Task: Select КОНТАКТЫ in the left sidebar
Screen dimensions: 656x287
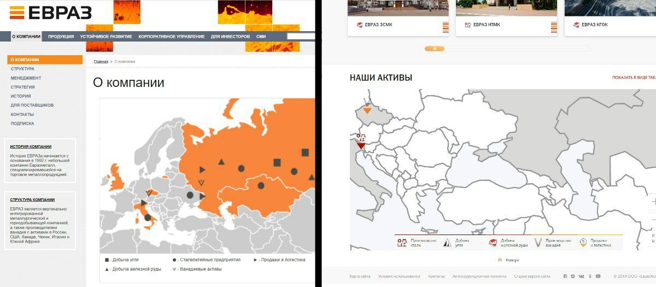Action: [22, 114]
